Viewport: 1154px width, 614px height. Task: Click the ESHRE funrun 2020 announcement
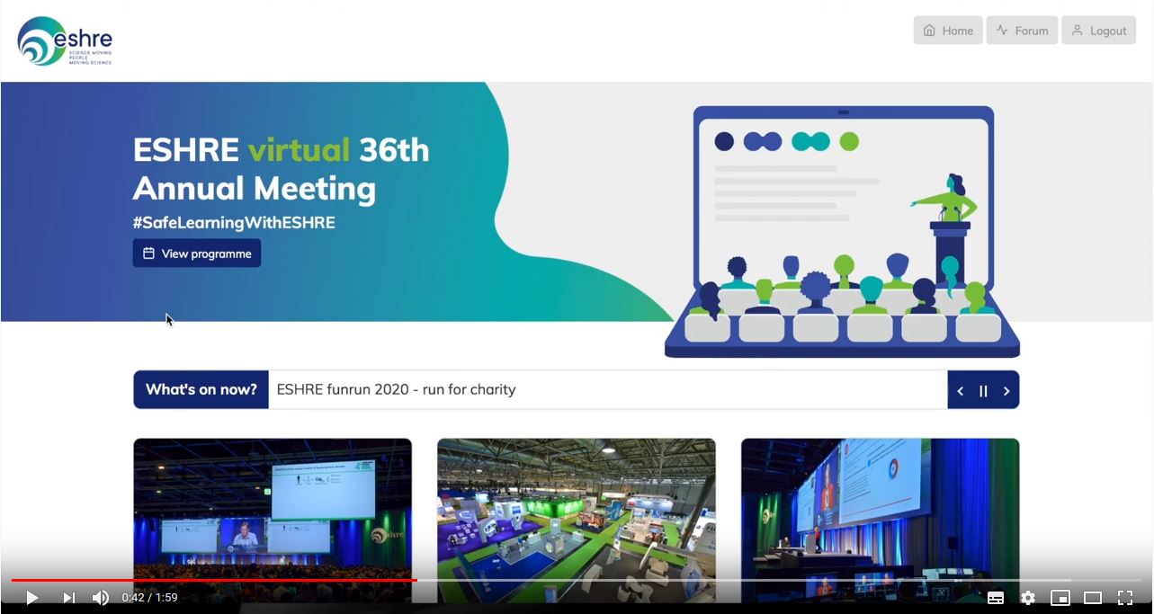pos(397,390)
